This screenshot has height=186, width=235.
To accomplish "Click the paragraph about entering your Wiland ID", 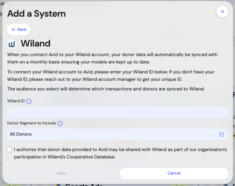I will click(111, 75).
